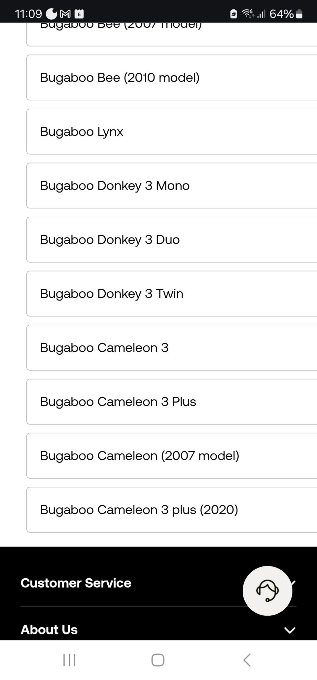Choose the Bugaboo Lynx option

[172, 131]
